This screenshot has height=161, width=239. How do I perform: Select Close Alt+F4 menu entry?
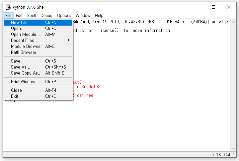(38, 90)
